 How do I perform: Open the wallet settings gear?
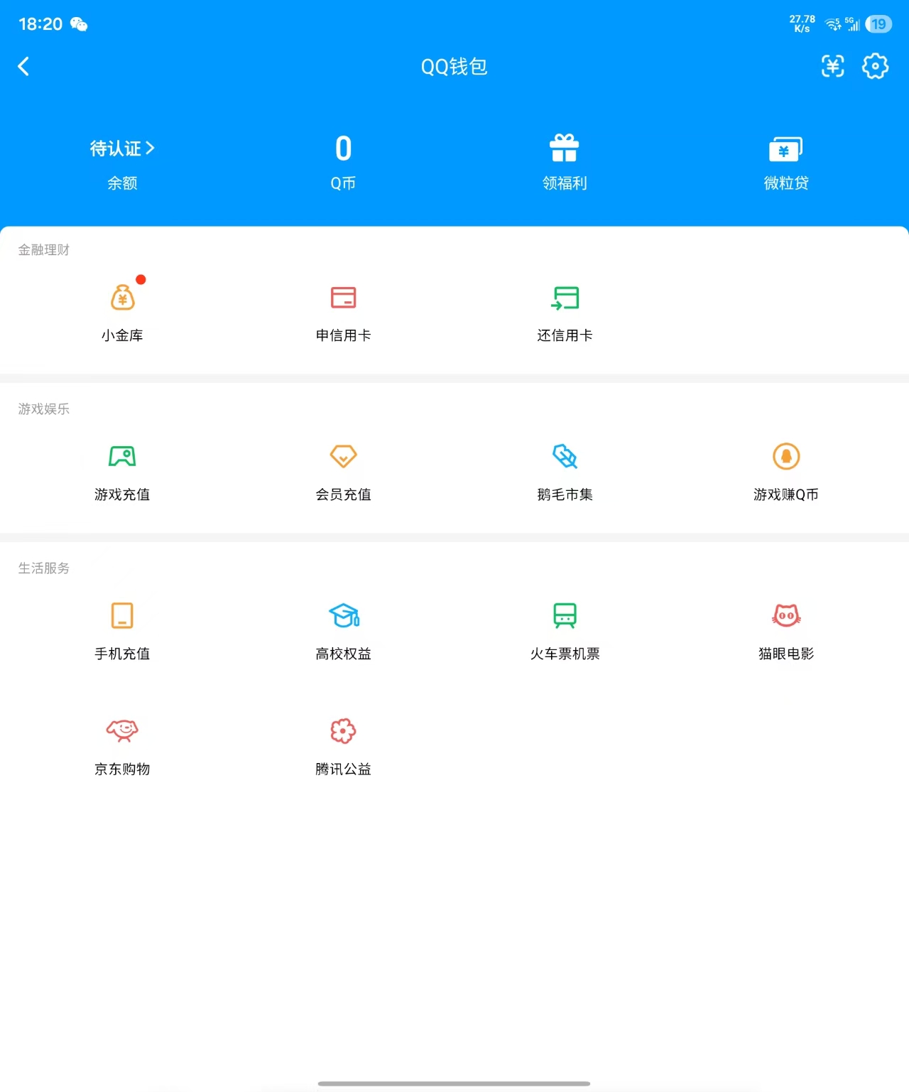[x=875, y=65]
